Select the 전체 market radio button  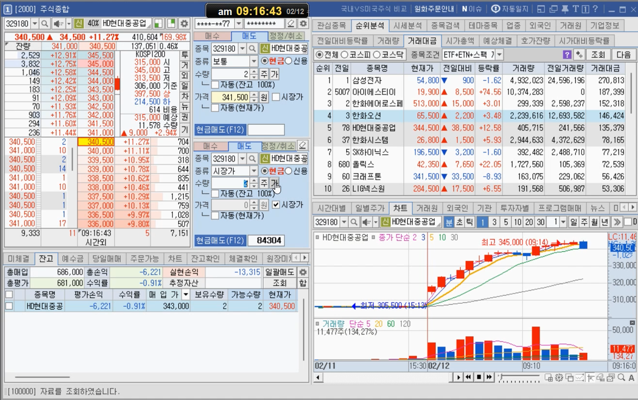(x=319, y=55)
